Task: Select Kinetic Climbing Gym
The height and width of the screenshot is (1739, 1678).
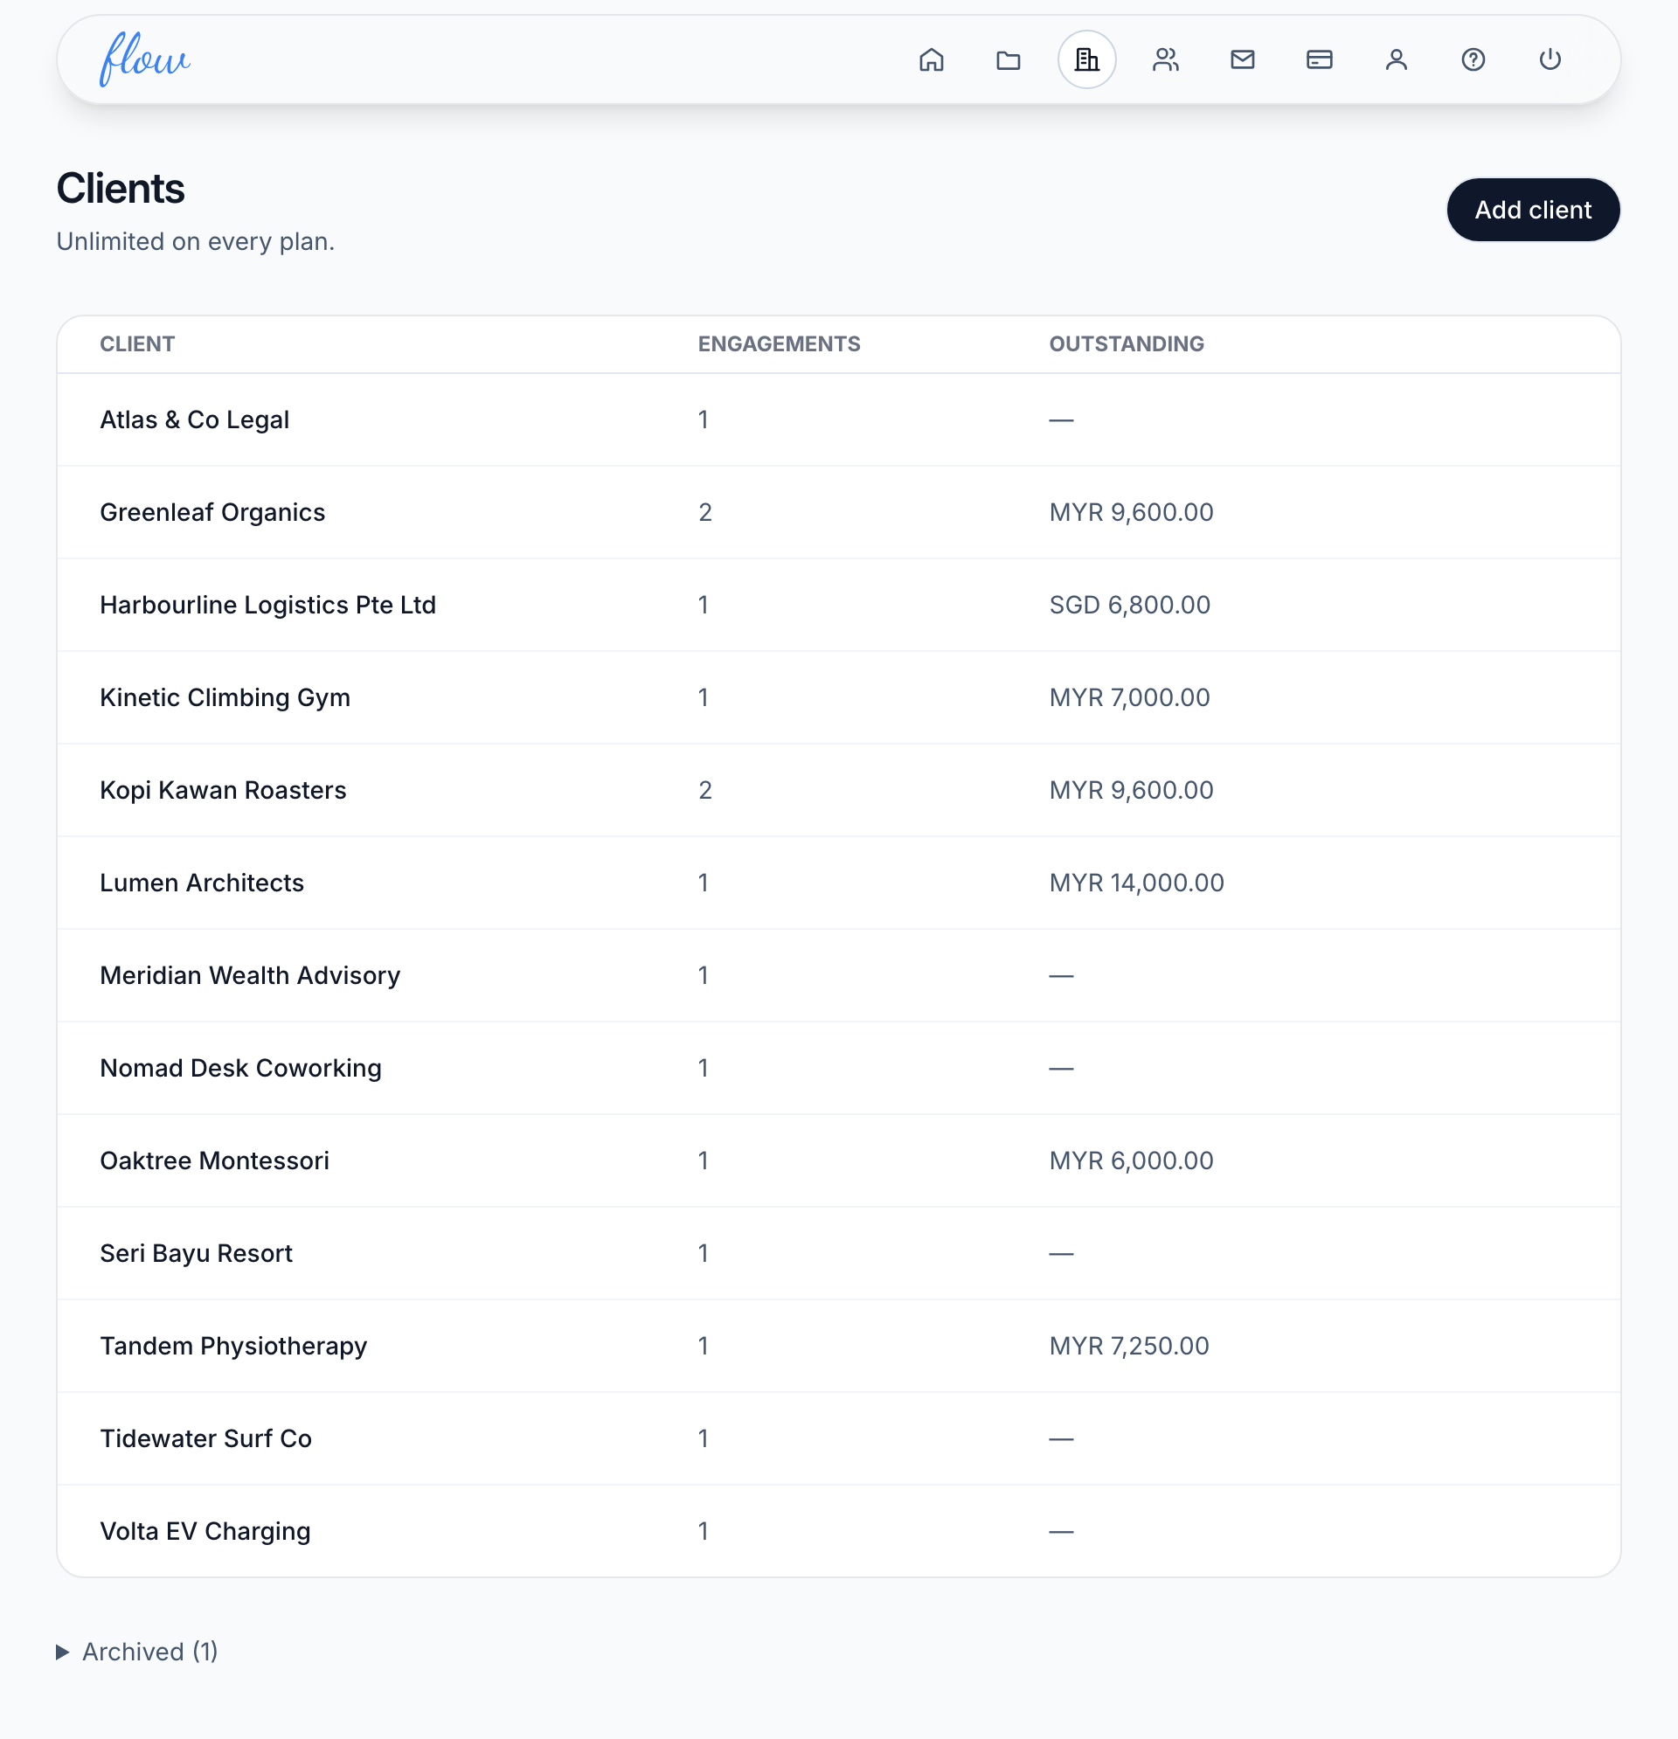Action: pyautogui.click(x=225, y=697)
